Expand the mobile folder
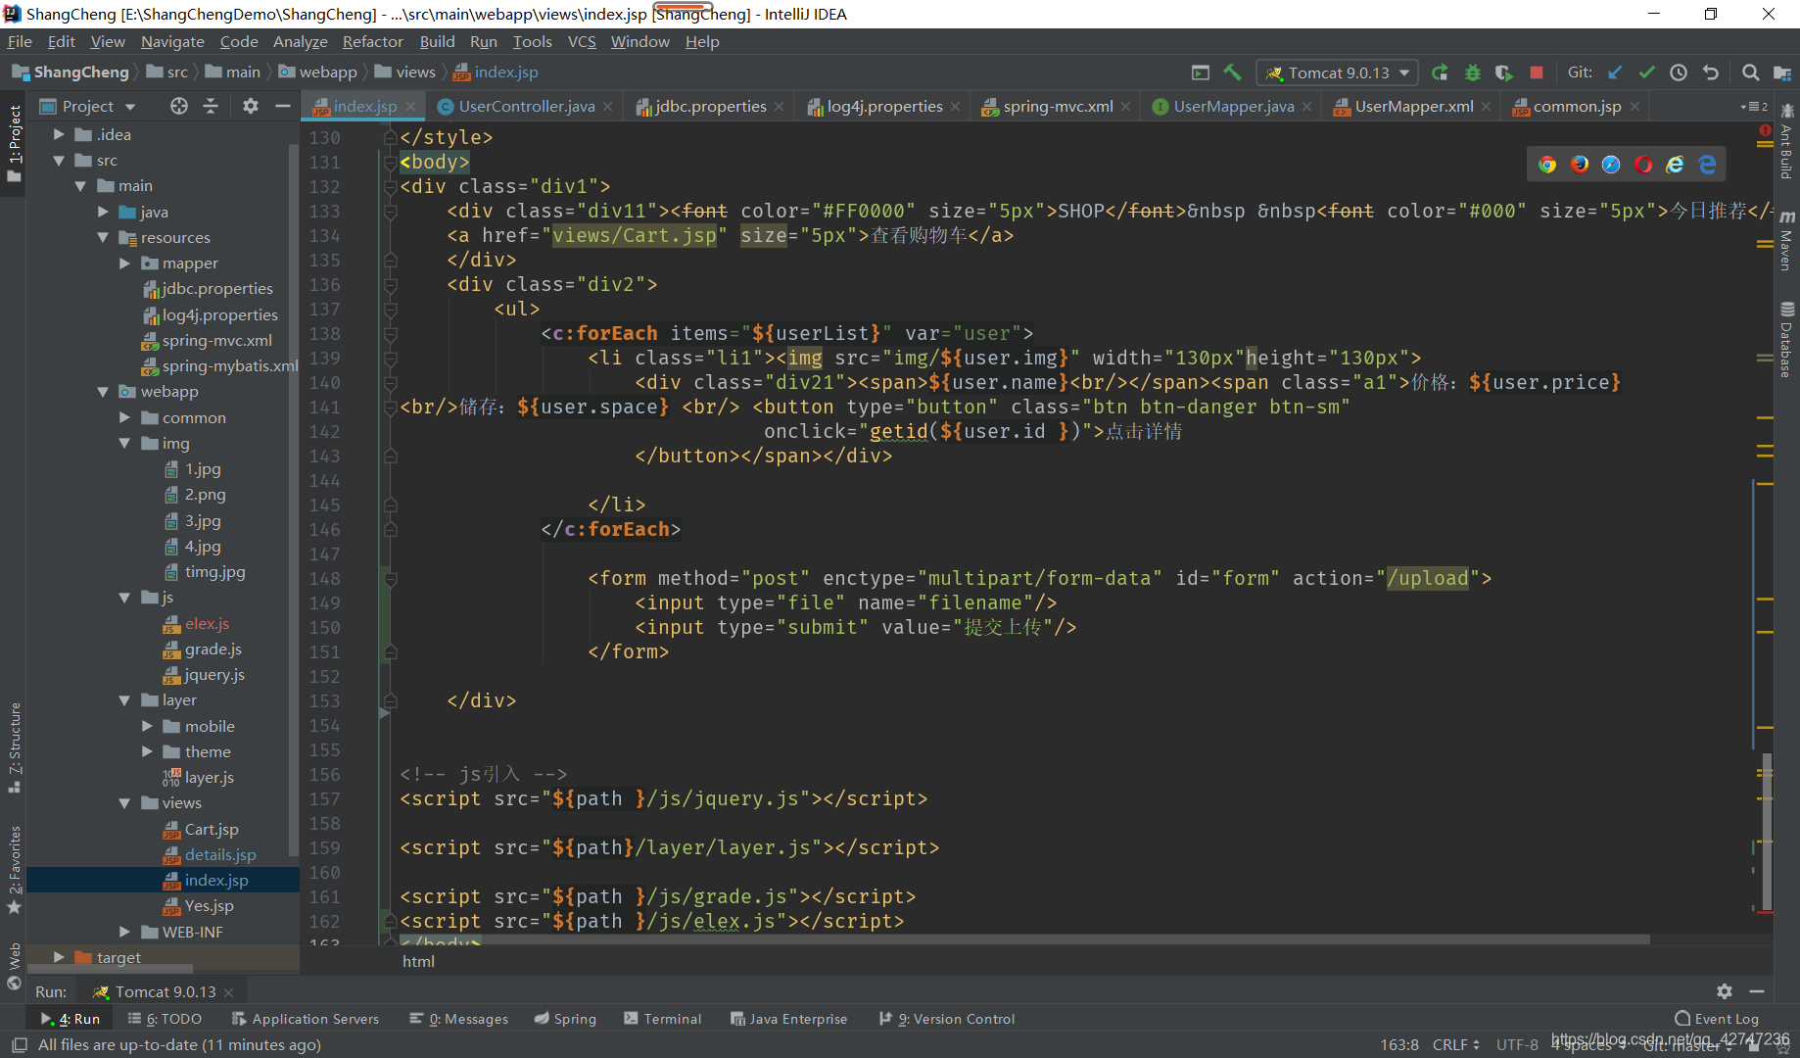Screen dimensions: 1800x1058 [147, 726]
